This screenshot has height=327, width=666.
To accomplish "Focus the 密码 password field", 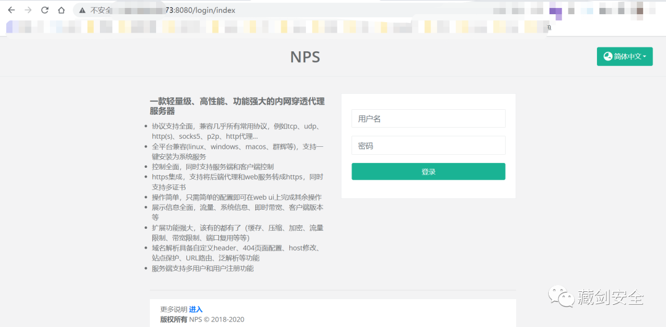I will tap(428, 146).
